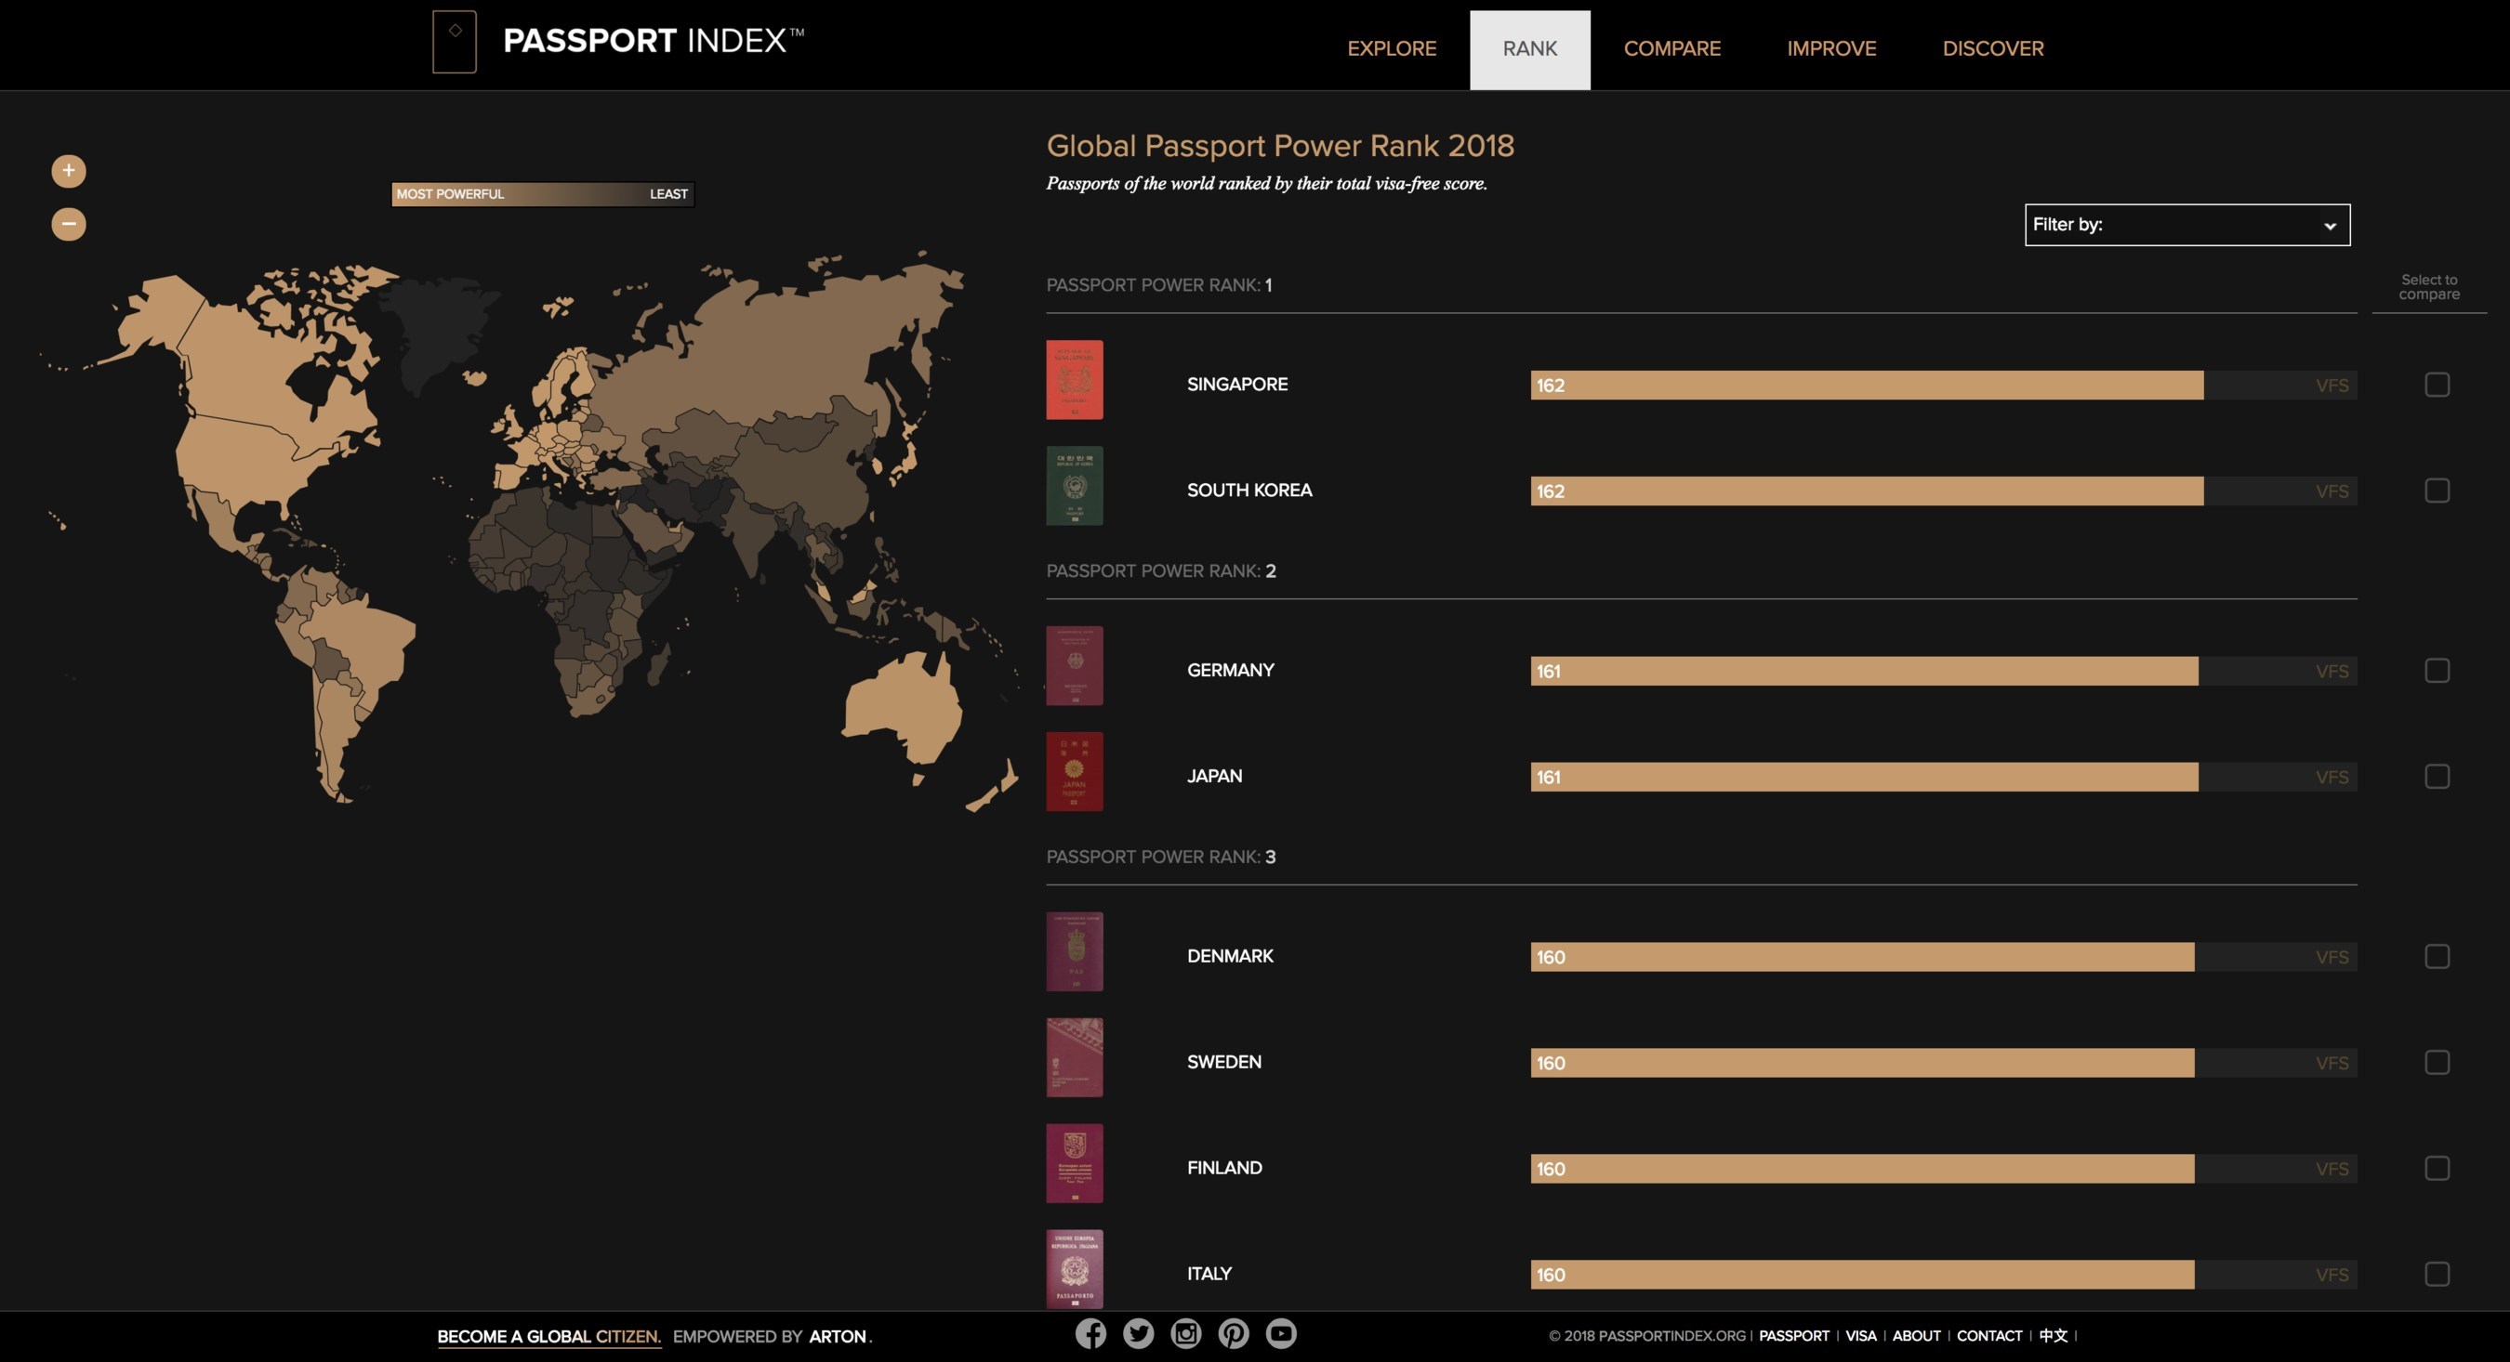
Task: Check South Korea compare checkbox
Action: [2437, 491]
